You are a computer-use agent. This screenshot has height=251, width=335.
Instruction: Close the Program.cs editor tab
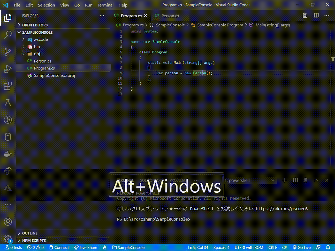pos(146,16)
